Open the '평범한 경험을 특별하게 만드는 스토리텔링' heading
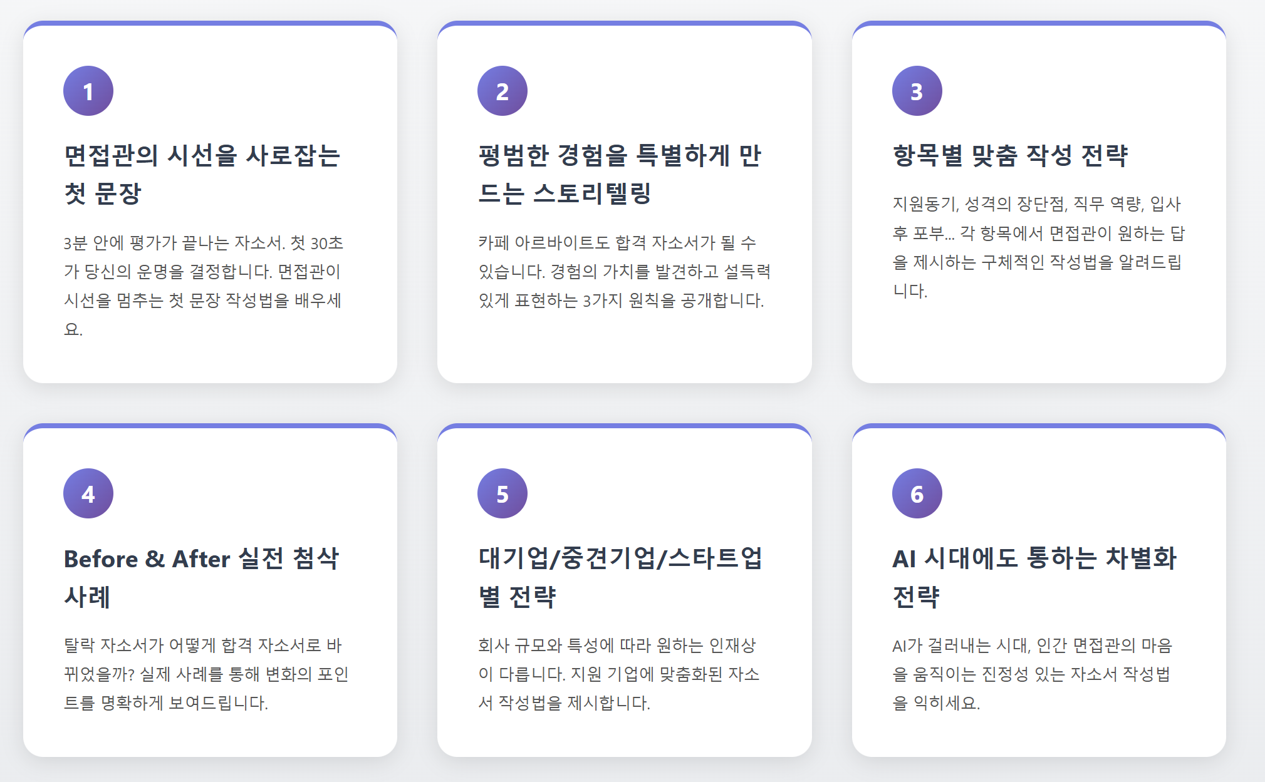1265x782 pixels. click(619, 174)
